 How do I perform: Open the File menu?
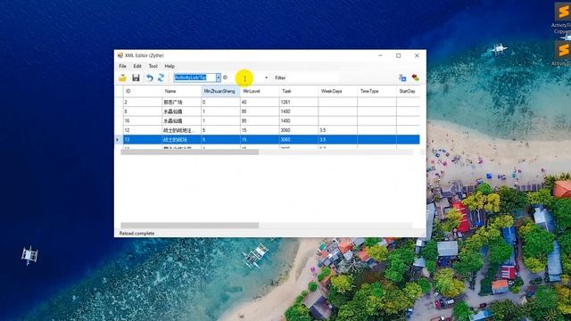click(x=122, y=66)
